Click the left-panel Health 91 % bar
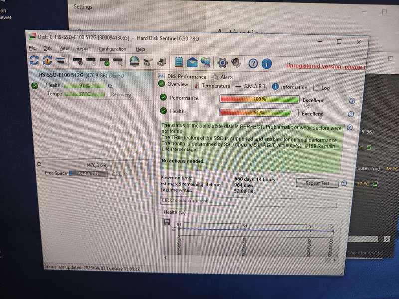This screenshot has height=299, width=399. click(x=84, y=85)
